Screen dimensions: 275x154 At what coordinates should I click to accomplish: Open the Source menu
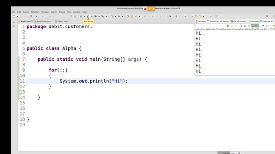(26, 12)
